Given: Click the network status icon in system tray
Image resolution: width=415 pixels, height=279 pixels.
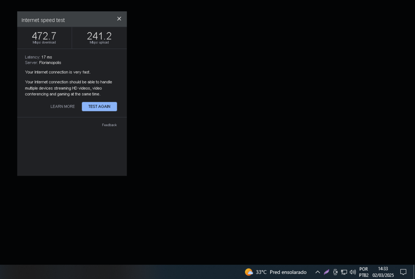Looking at the screenshot, I should [344, 272].
